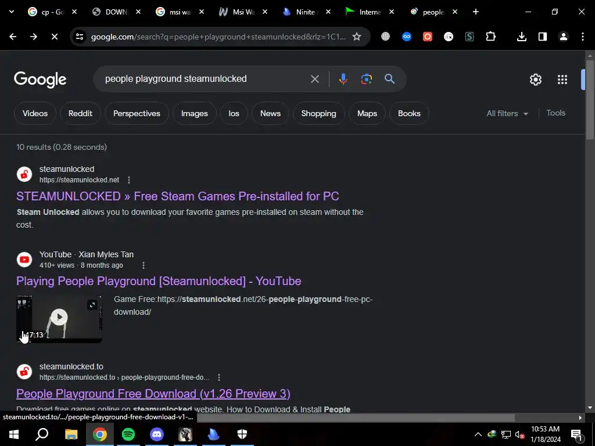Screen dimensions: 595x446
Task: Open File Explorer from taskbar
Action: click(x=71, y=434)
